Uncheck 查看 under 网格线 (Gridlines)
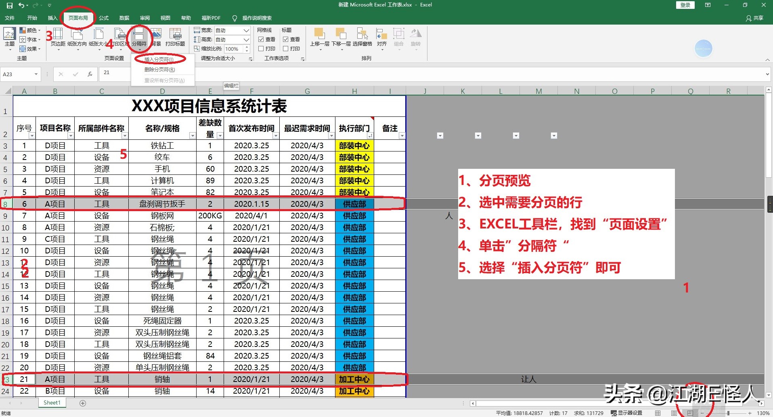This screenshot has height=417, width=773. pyautogui.click(x=261, y=39)
